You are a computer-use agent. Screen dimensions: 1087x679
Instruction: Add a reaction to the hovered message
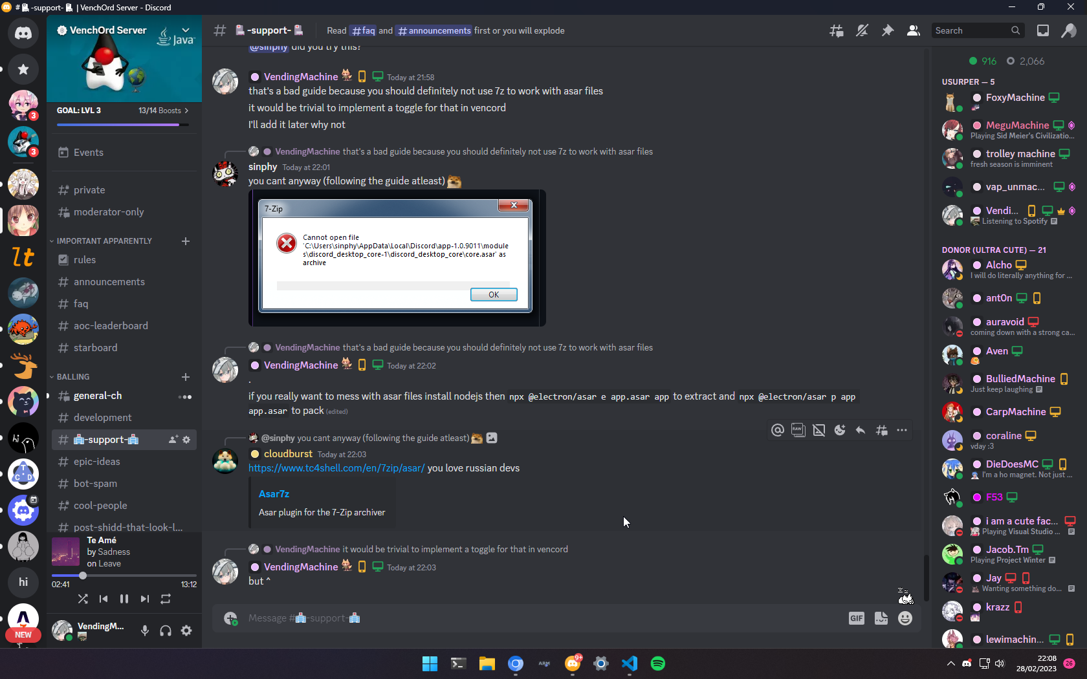click(x=840, y=430)
